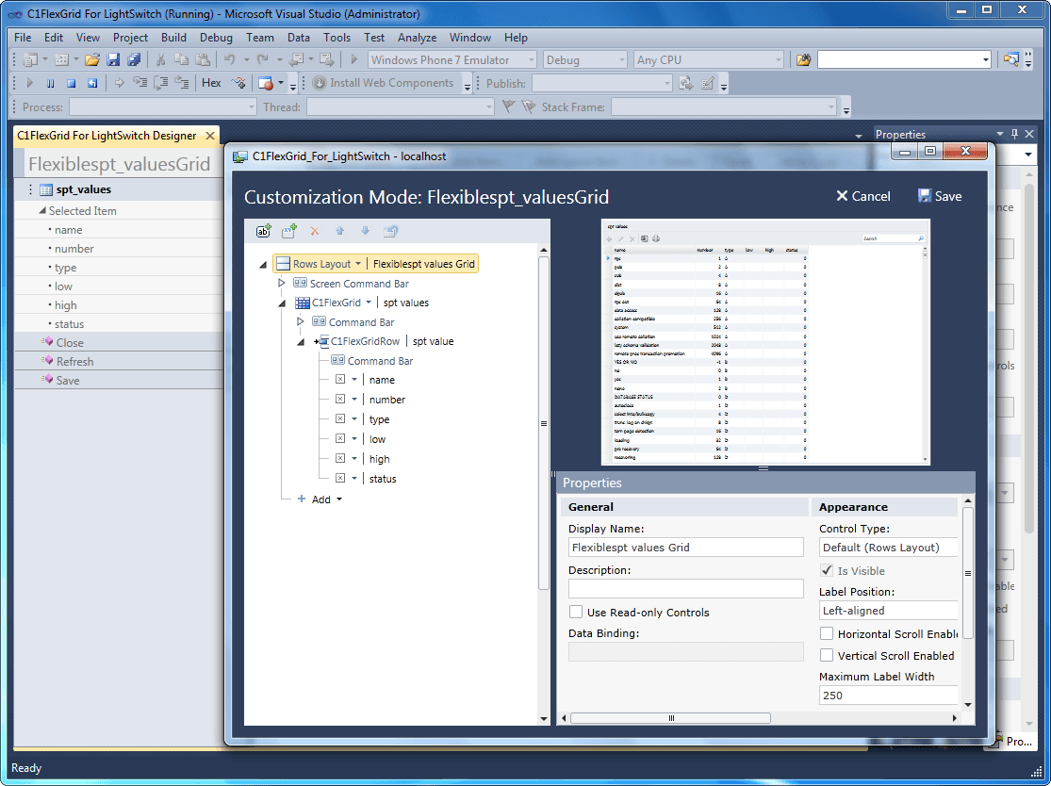
Task: Click the Maximum Label Width field showing 250
Action: (888, 695)
